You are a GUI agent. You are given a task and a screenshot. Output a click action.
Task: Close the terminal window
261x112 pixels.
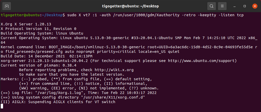point(255,6)
